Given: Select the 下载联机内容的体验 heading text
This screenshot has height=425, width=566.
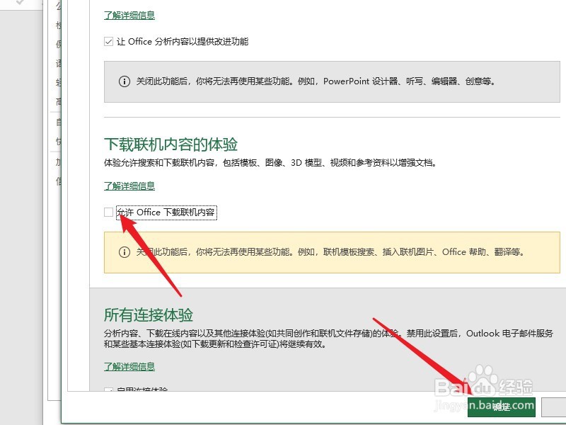Looking at the screenshot, I should pos(171,144).
